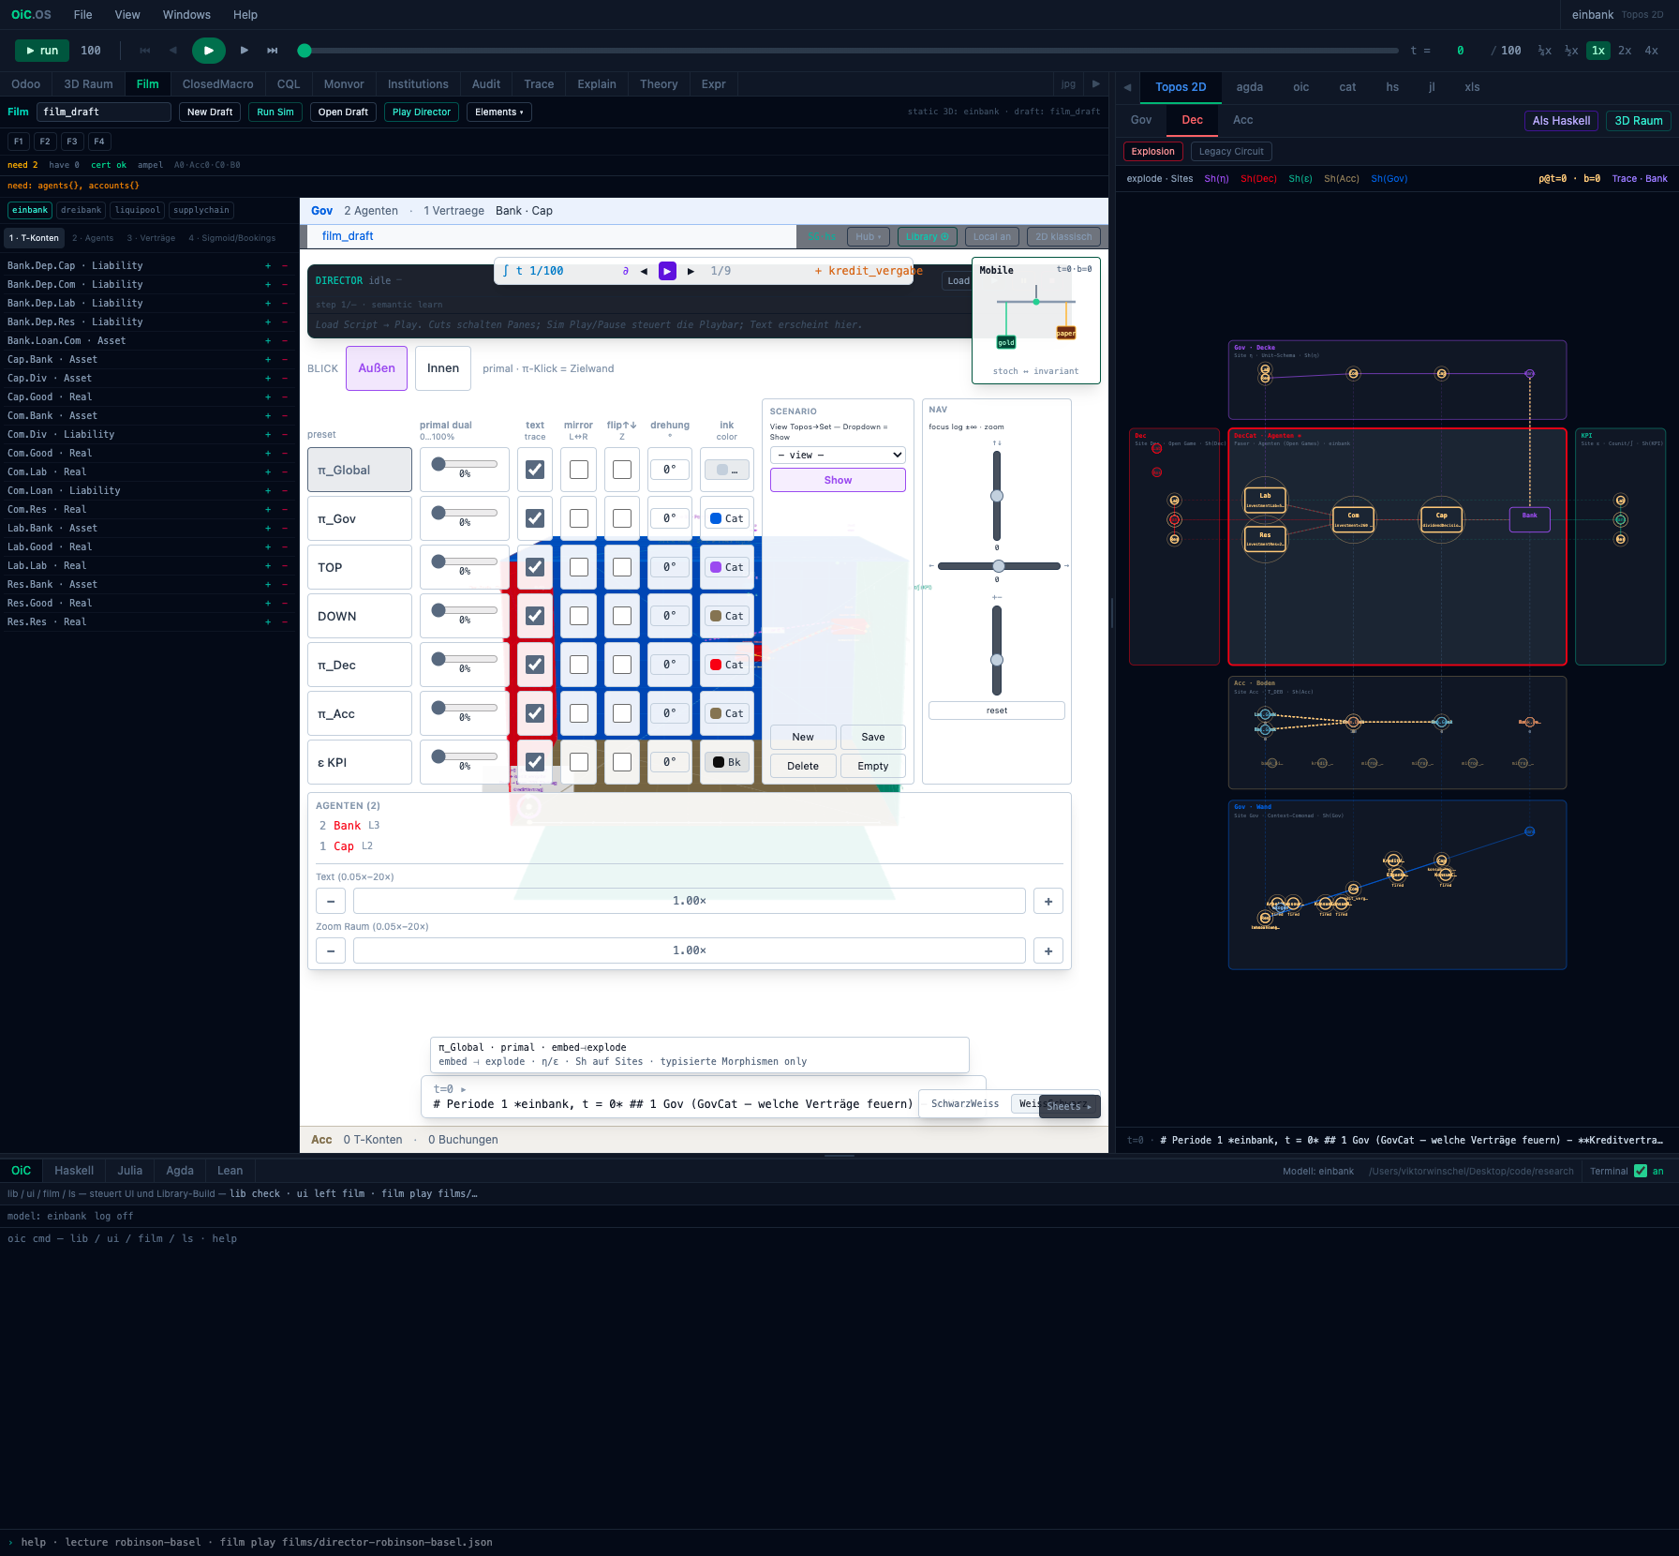Enable flip for π_Acc row
The image size is (1679, 1556).
(x=622, y=713)
